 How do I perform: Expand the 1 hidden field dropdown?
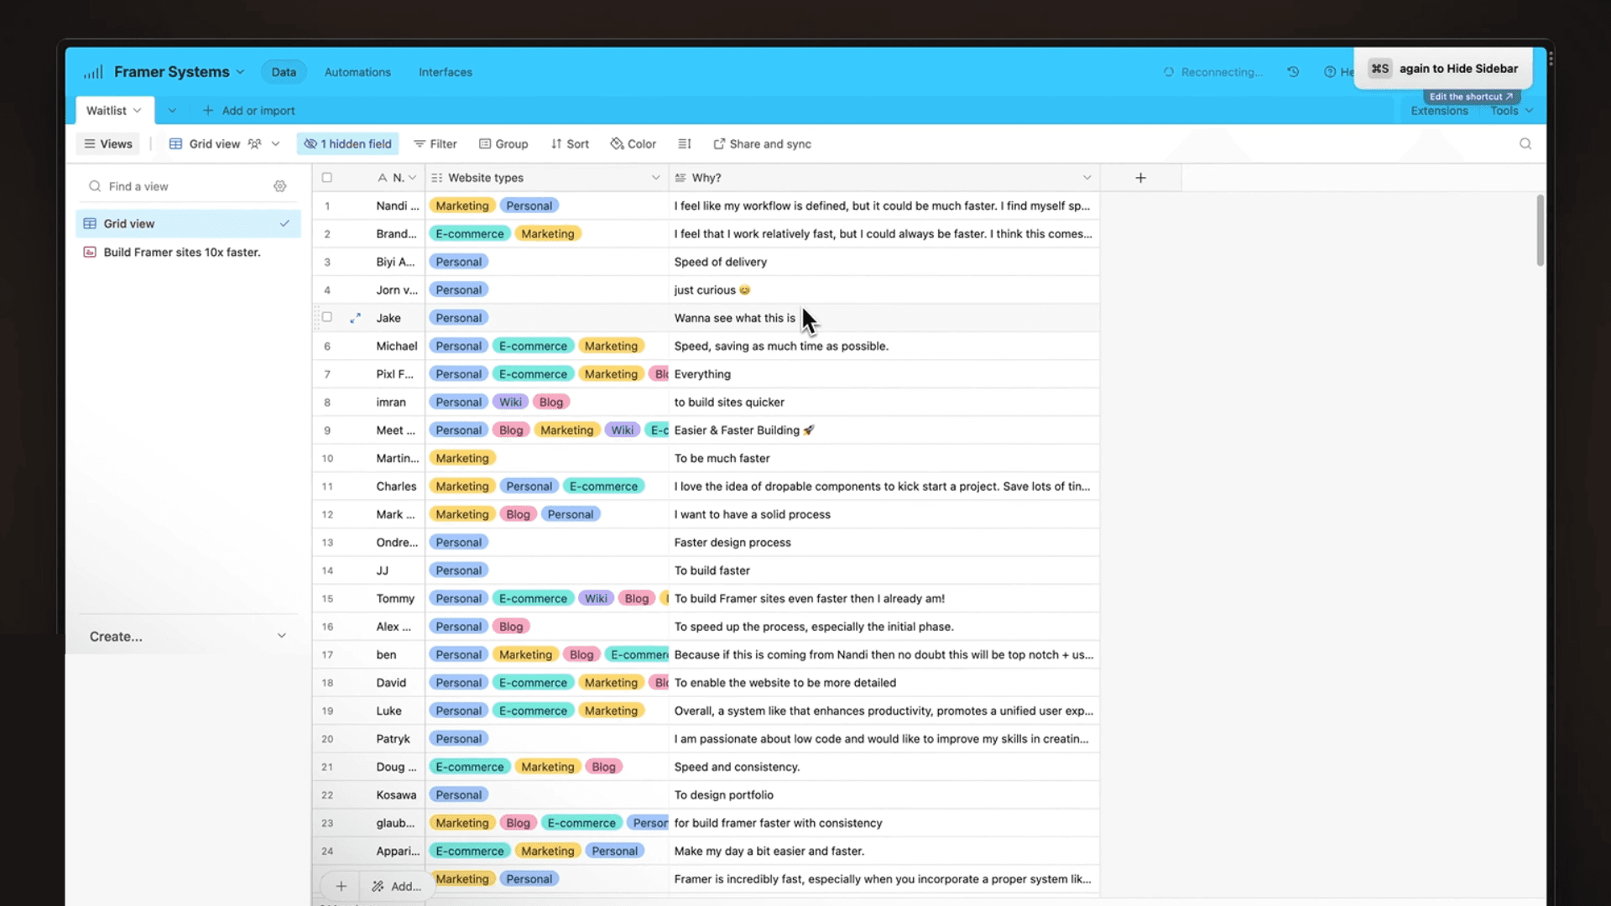pyautogui.click(x=348, y=143)
